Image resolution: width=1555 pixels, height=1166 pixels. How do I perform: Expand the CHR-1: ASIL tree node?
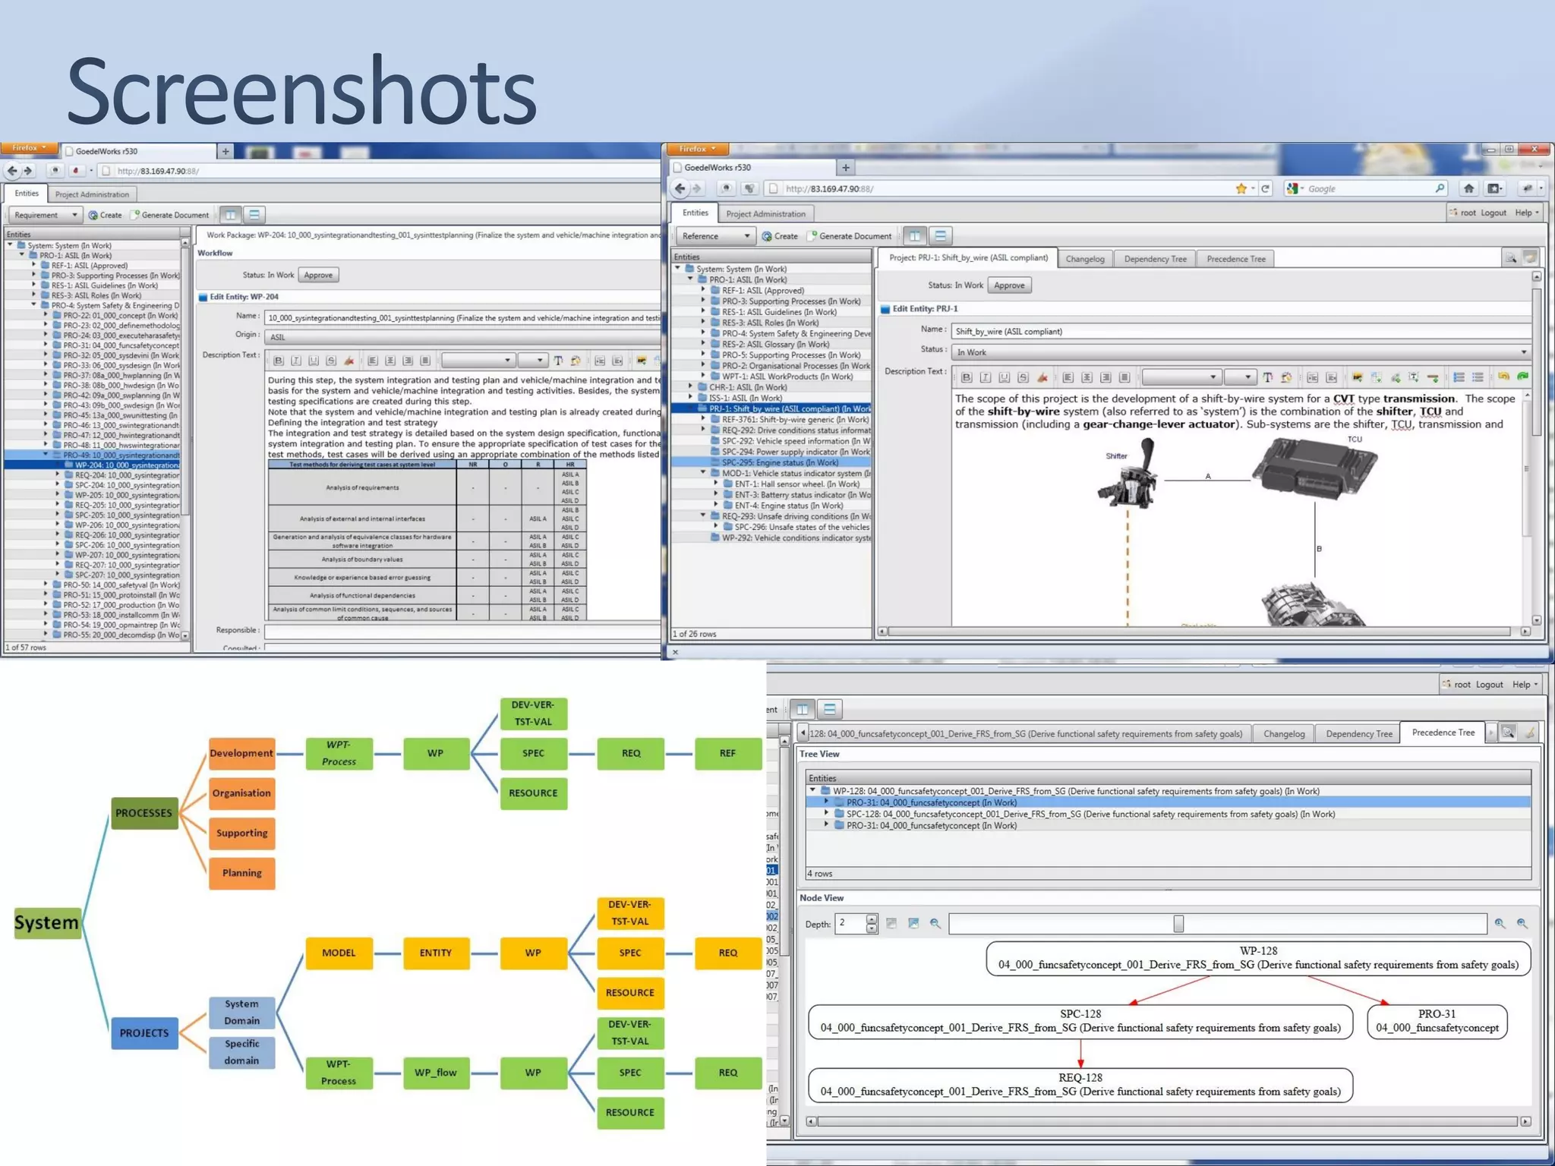[x=690, y=387]
